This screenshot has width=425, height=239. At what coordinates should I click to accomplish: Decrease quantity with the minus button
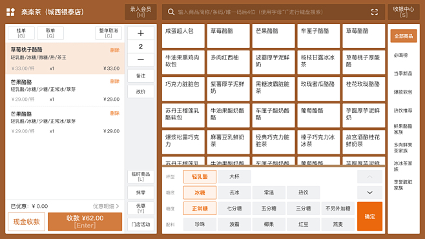[141, 59]
